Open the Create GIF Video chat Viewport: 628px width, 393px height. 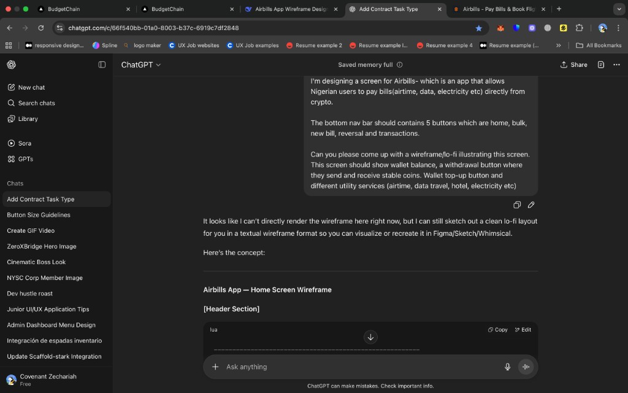(x=56, y=231)
